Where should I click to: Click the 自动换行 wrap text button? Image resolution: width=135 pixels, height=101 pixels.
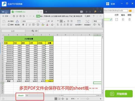point(87,23)
